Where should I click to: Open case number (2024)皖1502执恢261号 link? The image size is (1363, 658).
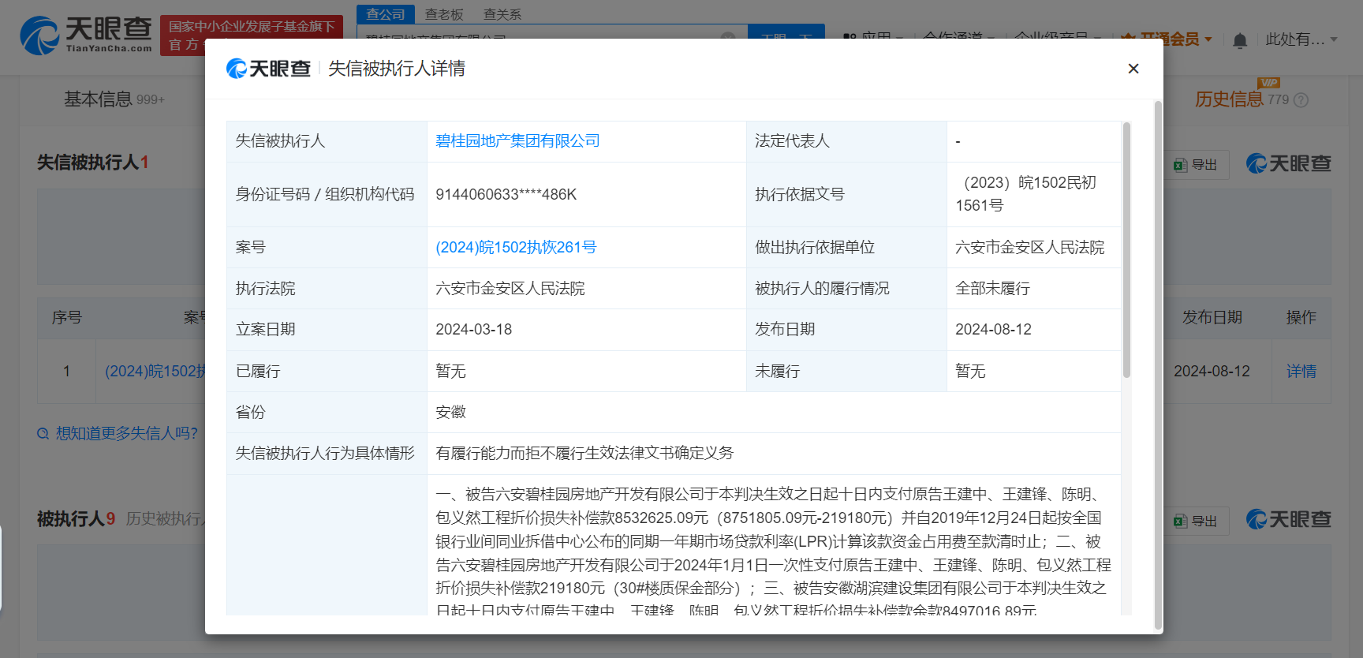[x=516, y=248]
